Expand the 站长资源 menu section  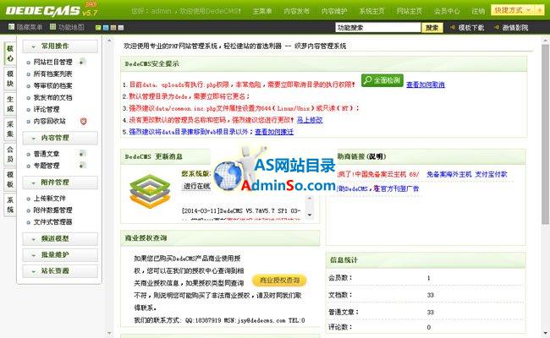click(60, 271)
